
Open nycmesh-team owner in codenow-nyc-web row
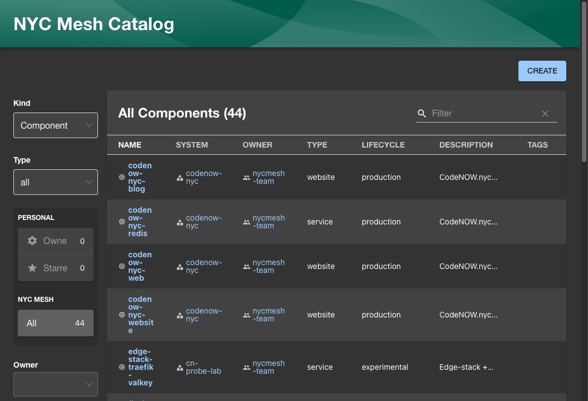tap(268, 266)
